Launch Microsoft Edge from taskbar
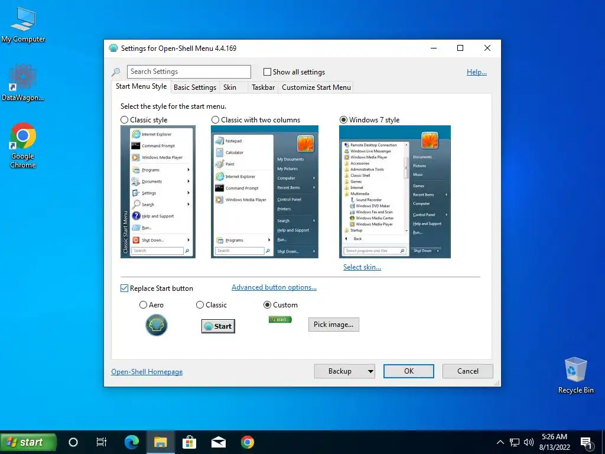 [131, 442]
